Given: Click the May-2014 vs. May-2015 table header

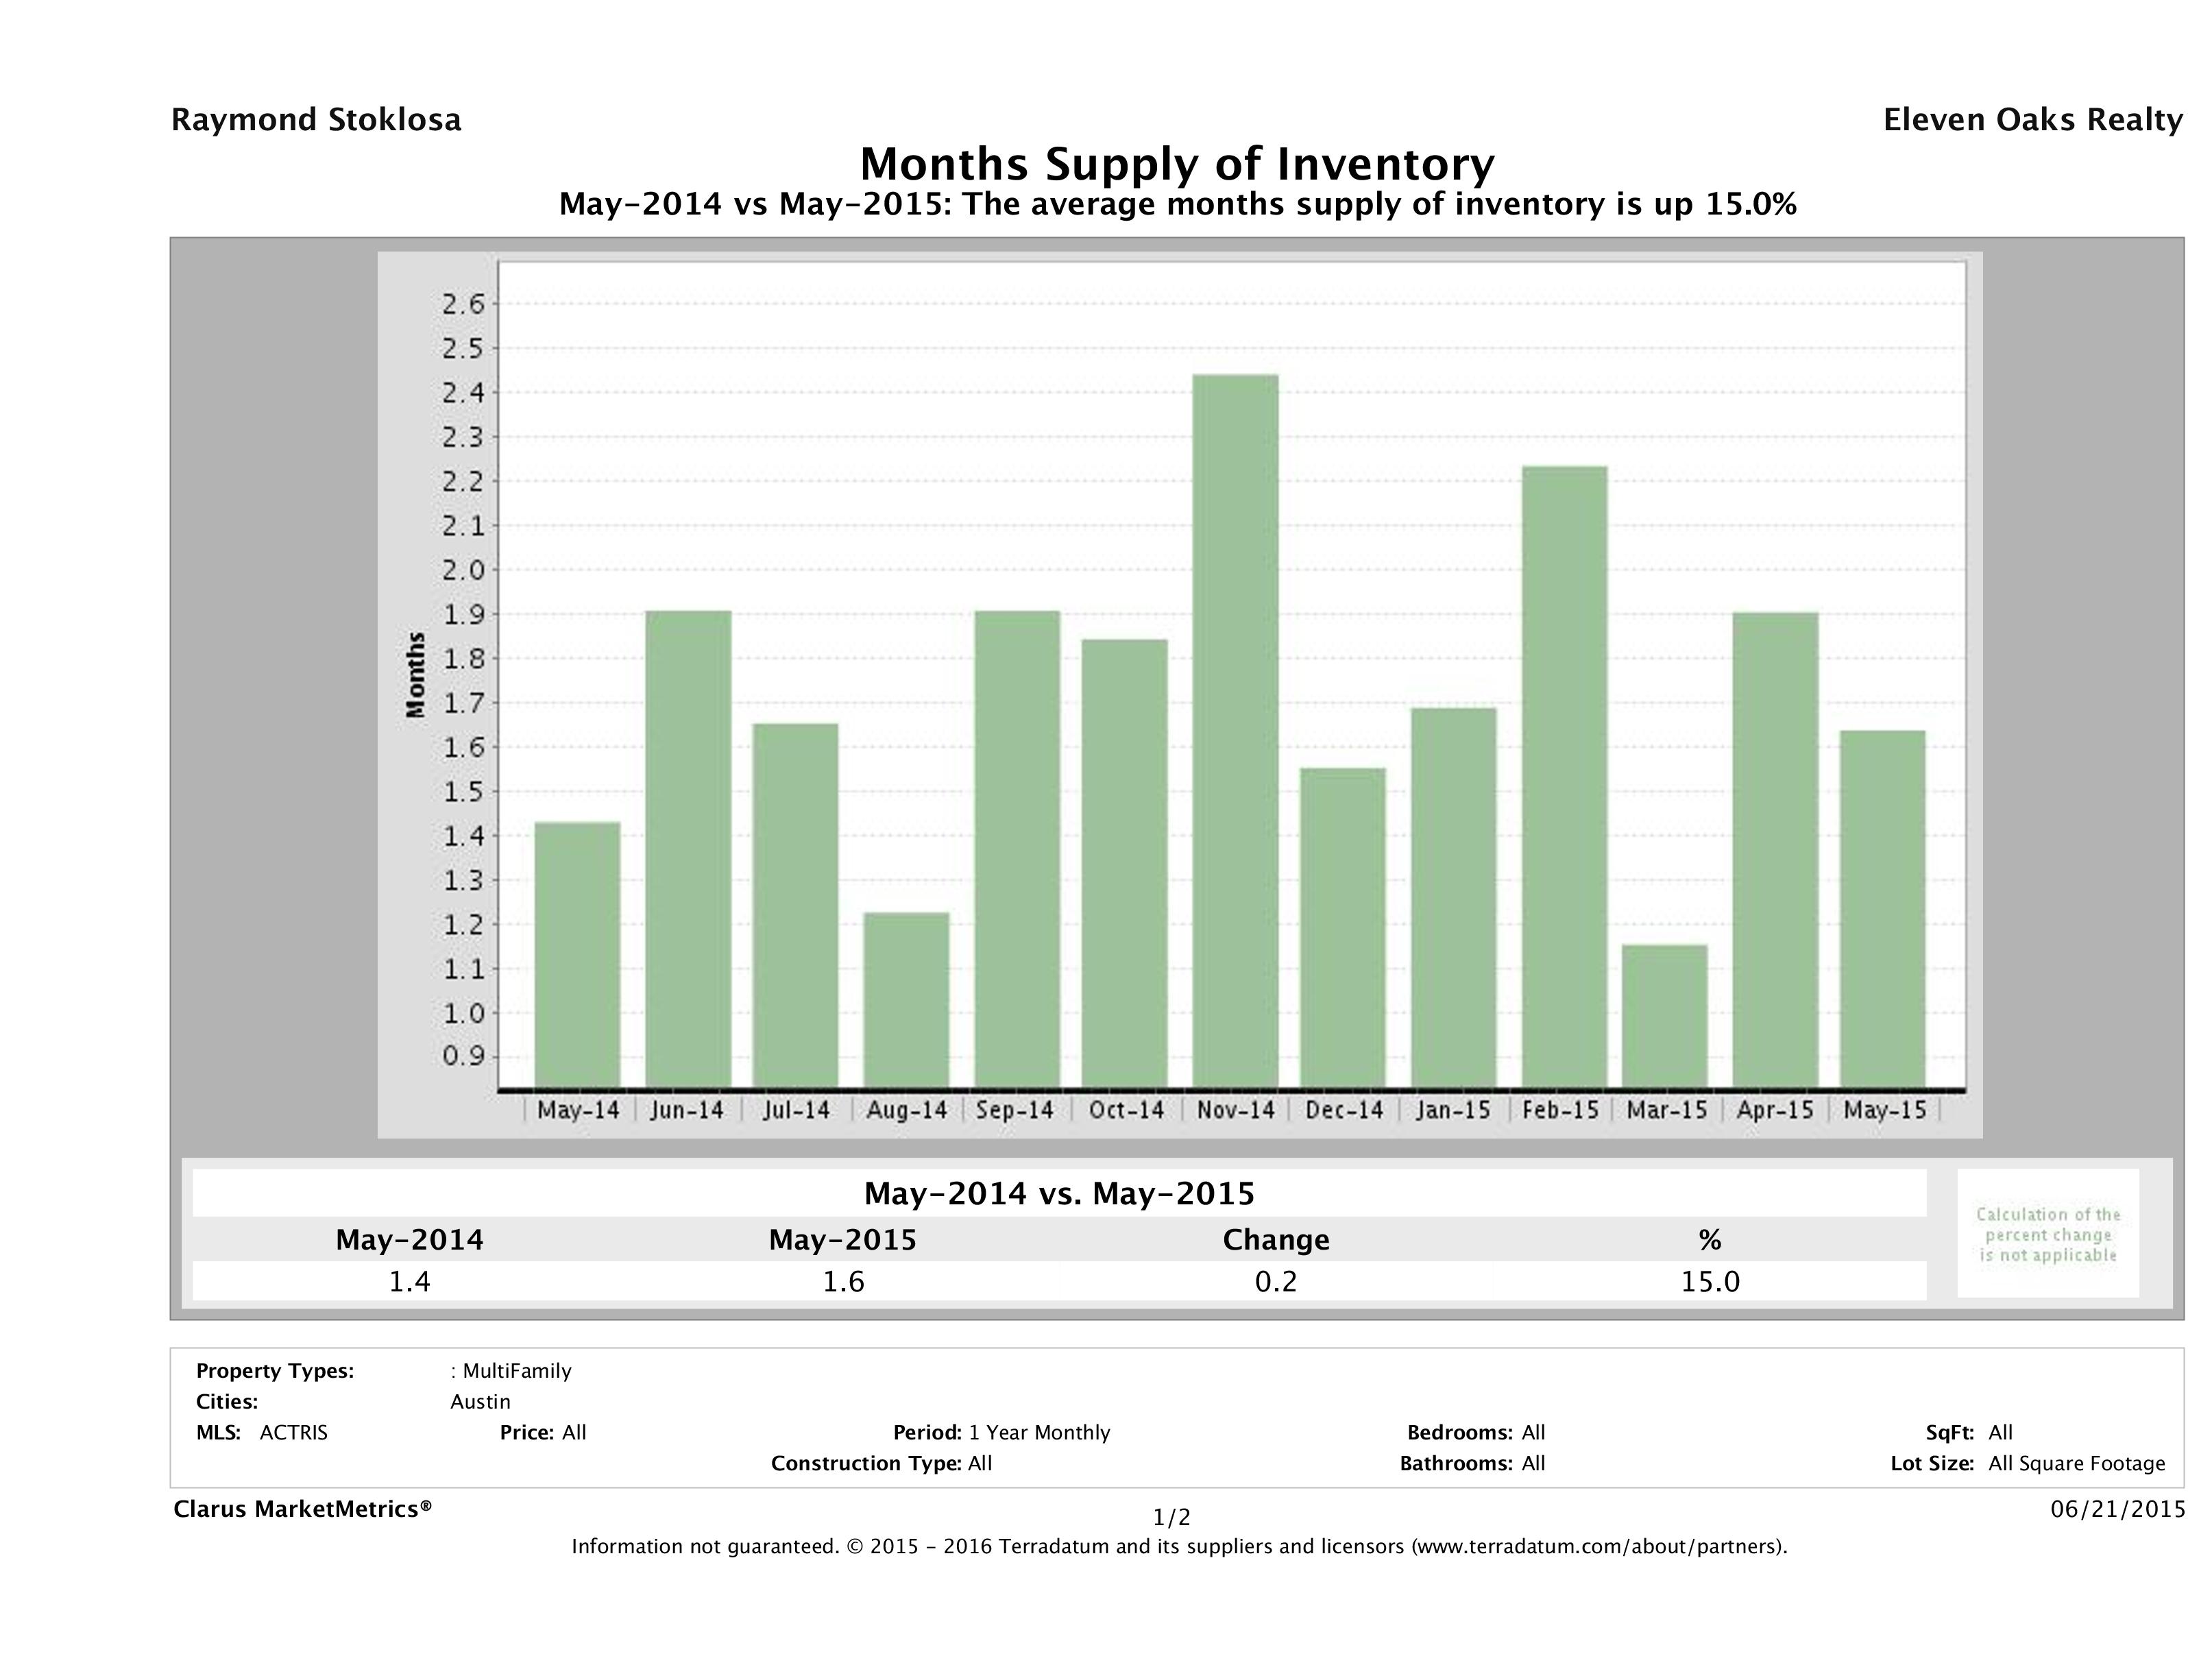Looking at the screenshot, I should click(1060, 1193).
